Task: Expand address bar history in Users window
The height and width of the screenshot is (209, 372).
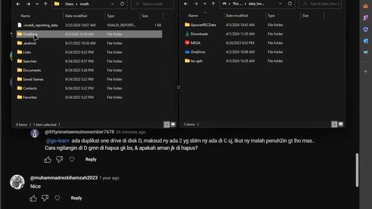Action: pos(113,4)
